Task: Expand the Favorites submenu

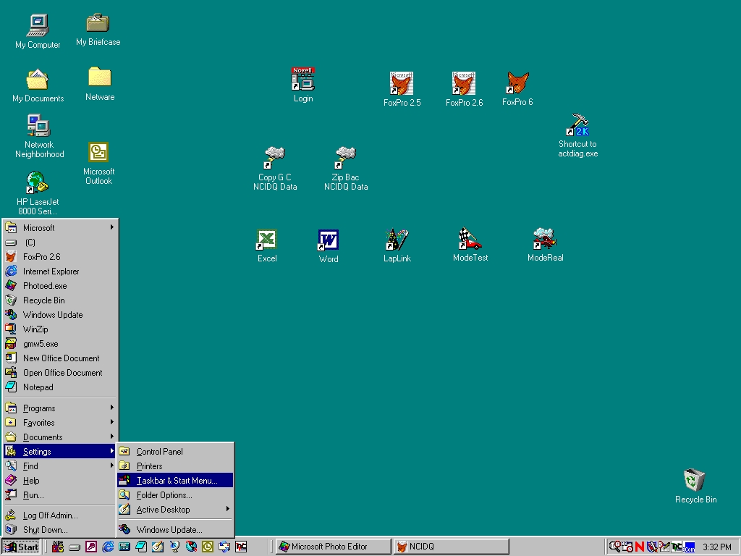Action: pos(60,423)
